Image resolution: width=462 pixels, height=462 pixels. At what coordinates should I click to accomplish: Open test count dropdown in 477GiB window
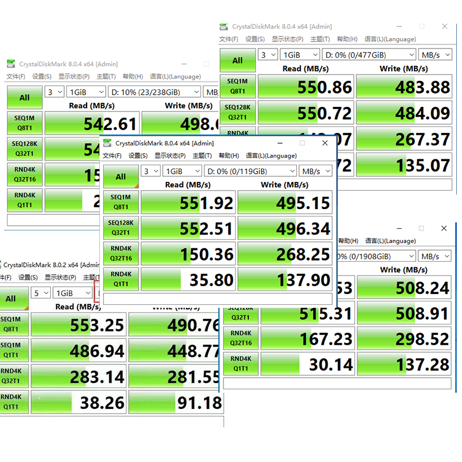coord(268,55)
